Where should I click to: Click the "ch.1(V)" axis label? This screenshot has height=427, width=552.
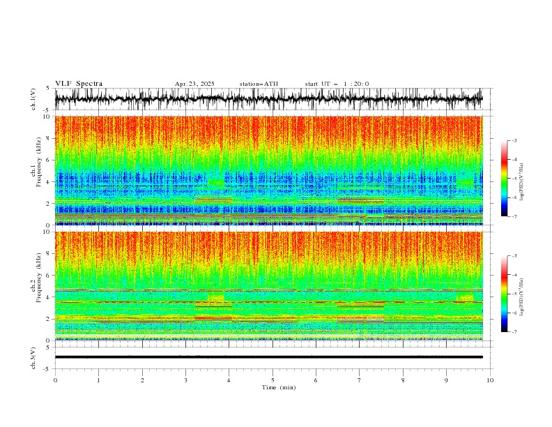[33, 99]
